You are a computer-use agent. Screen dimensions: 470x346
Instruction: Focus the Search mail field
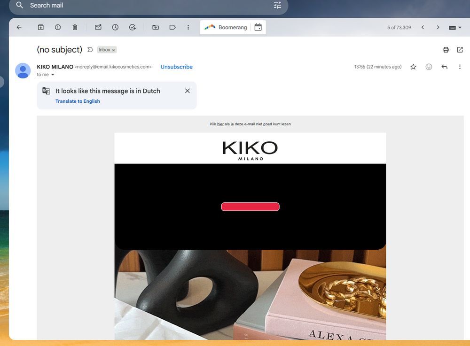(149, 5)
